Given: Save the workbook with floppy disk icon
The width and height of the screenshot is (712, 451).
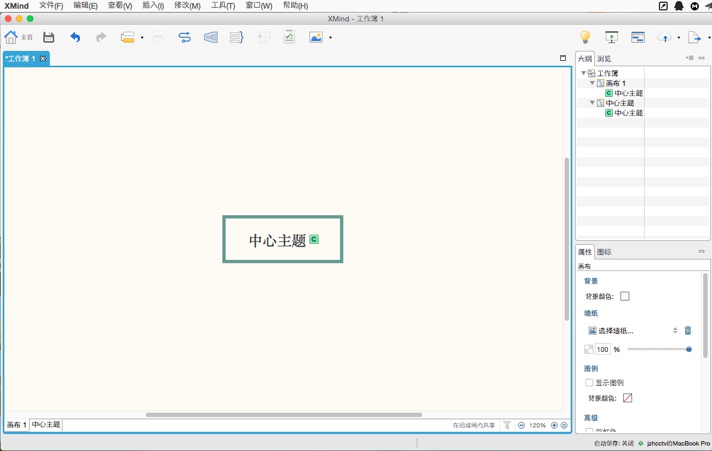Looking at the screenshot, I should point(49,37).
